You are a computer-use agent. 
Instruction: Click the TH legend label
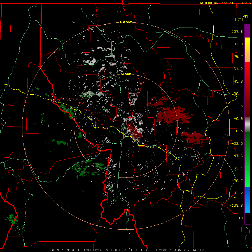(x=241, y=218)
